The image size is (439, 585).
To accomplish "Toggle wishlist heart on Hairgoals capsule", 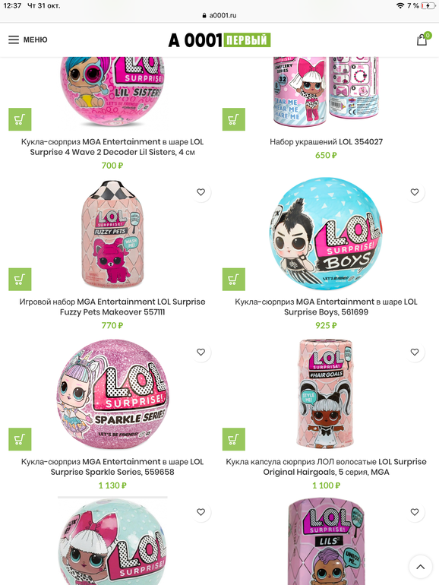I will [x=415, y=352].
